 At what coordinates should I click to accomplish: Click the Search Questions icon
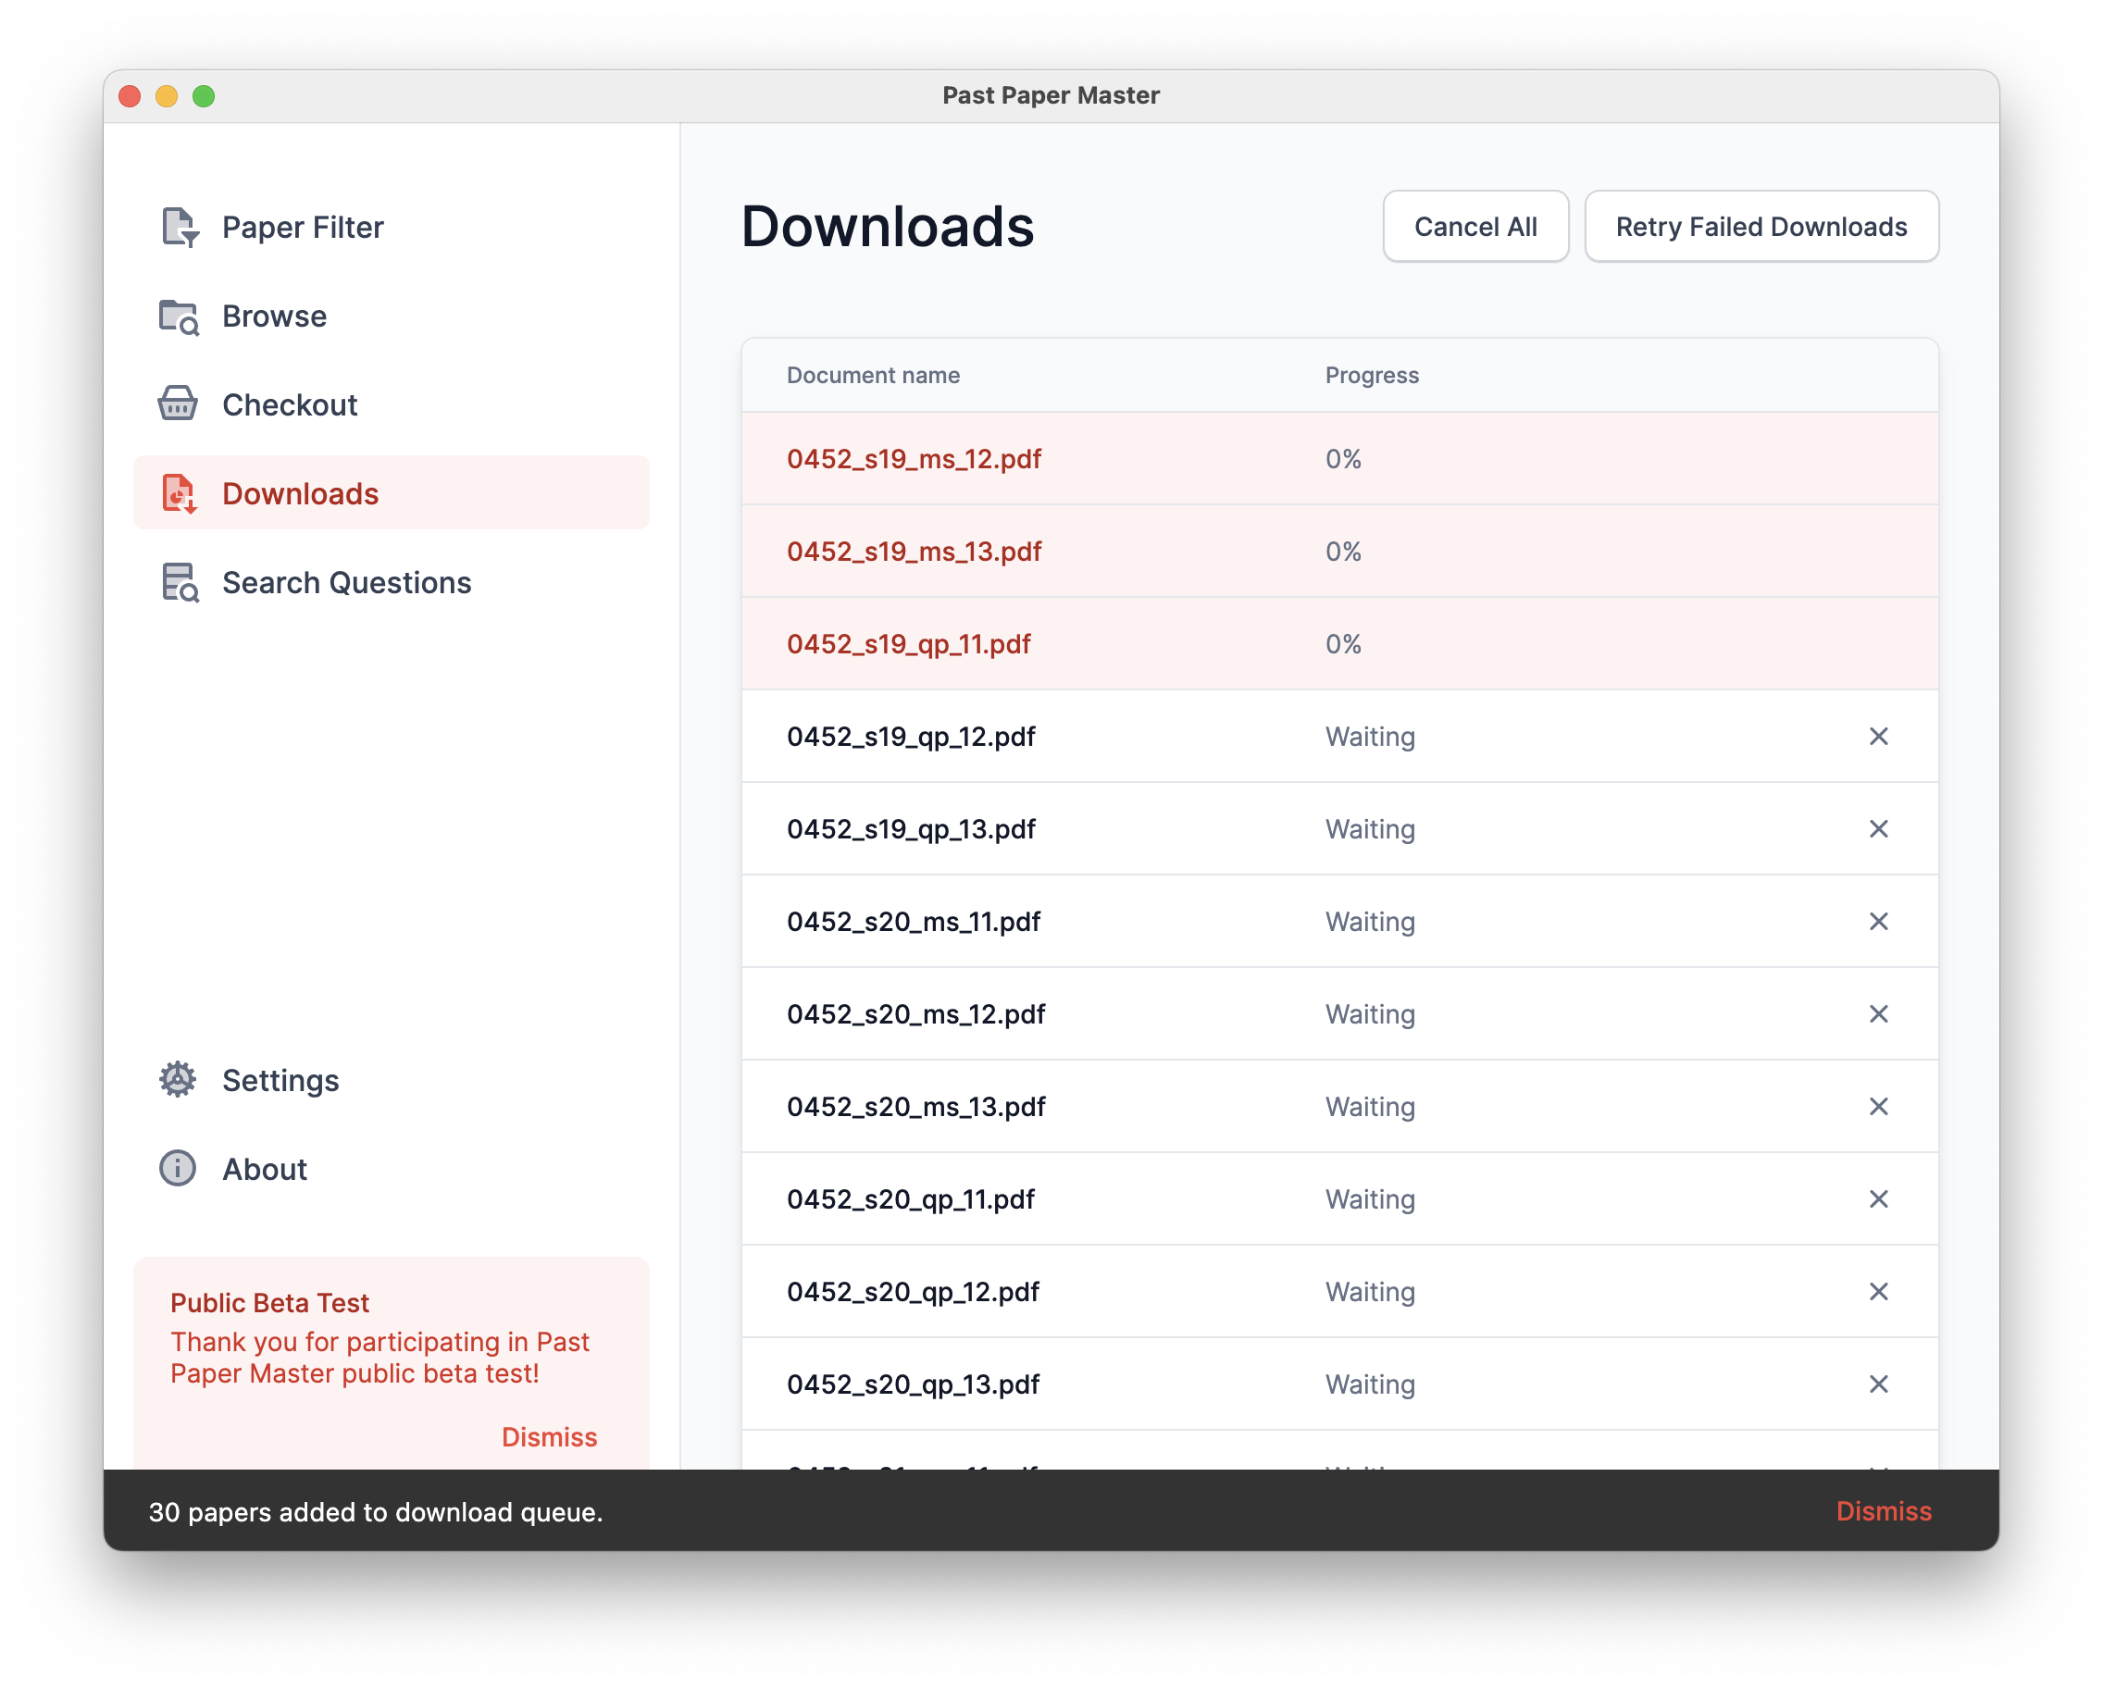(x=180, y=583)
